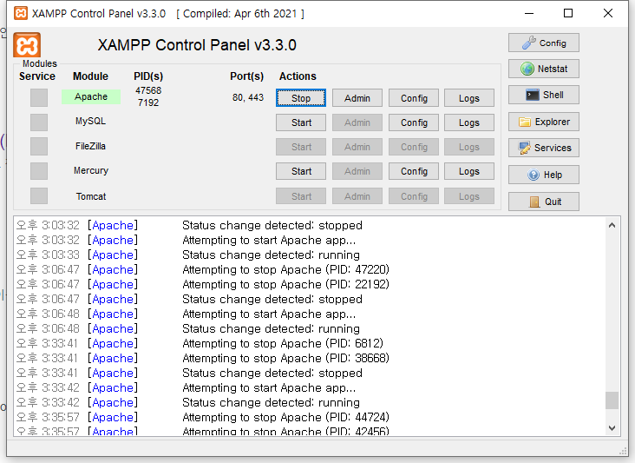This screenshot has width=635, height=463.
Task: Toggle the Mercury service checkbox
Action: click(39, 171)
